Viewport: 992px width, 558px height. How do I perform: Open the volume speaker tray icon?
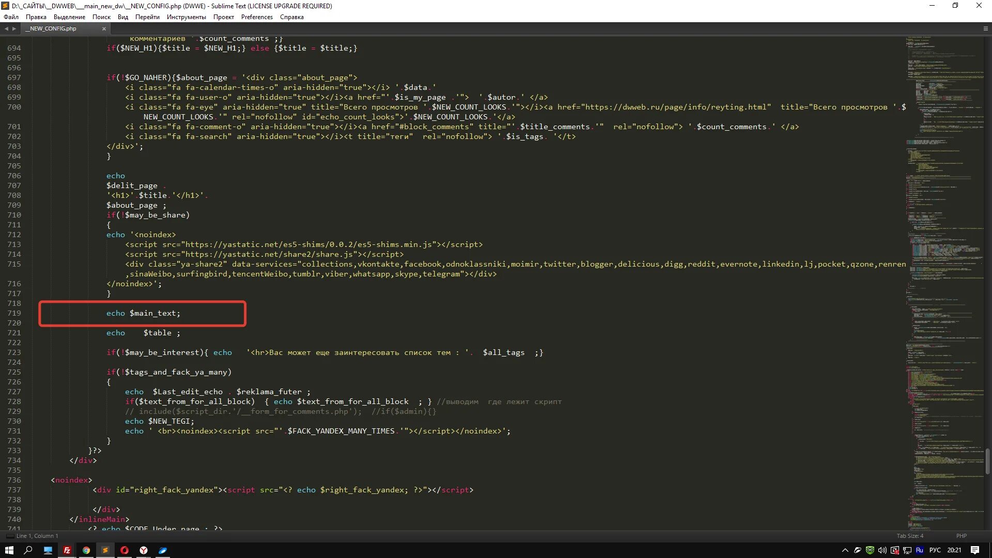tap(882, 550)
